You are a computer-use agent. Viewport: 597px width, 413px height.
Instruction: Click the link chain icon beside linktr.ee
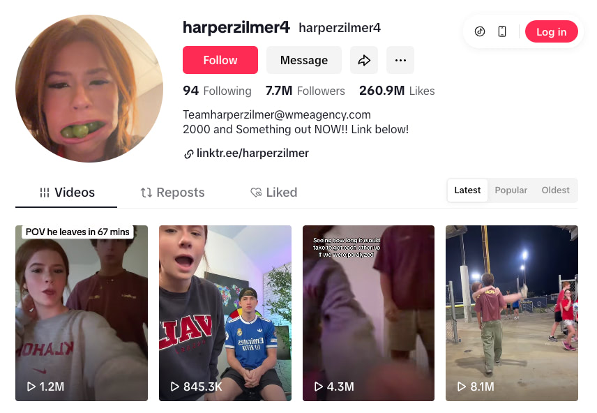(x=188, y=154)
